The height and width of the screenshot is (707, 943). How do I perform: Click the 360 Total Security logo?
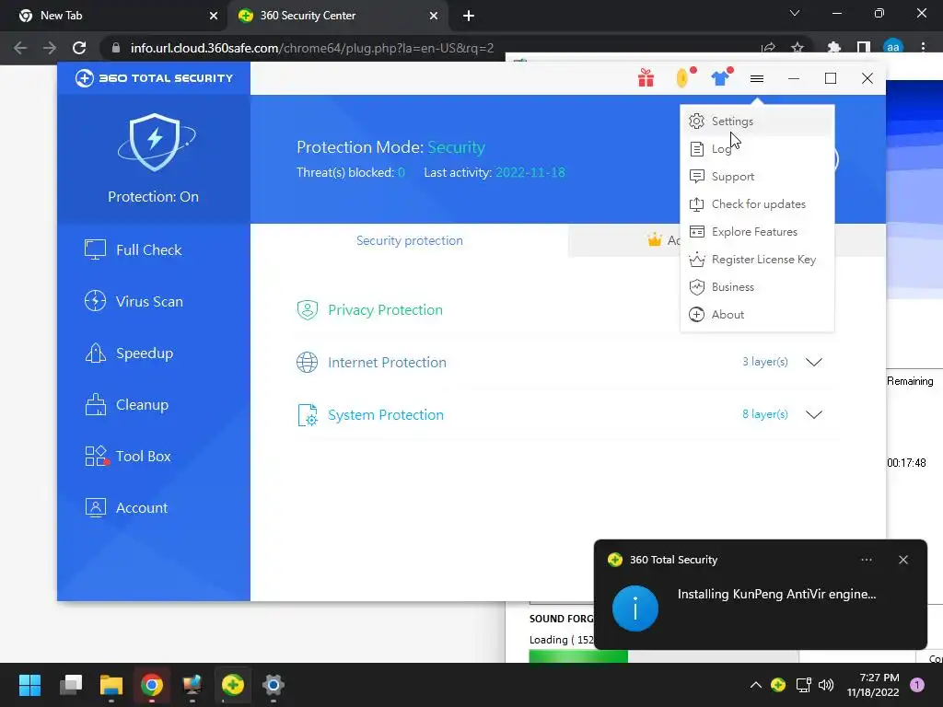click(x=154, y=78)
